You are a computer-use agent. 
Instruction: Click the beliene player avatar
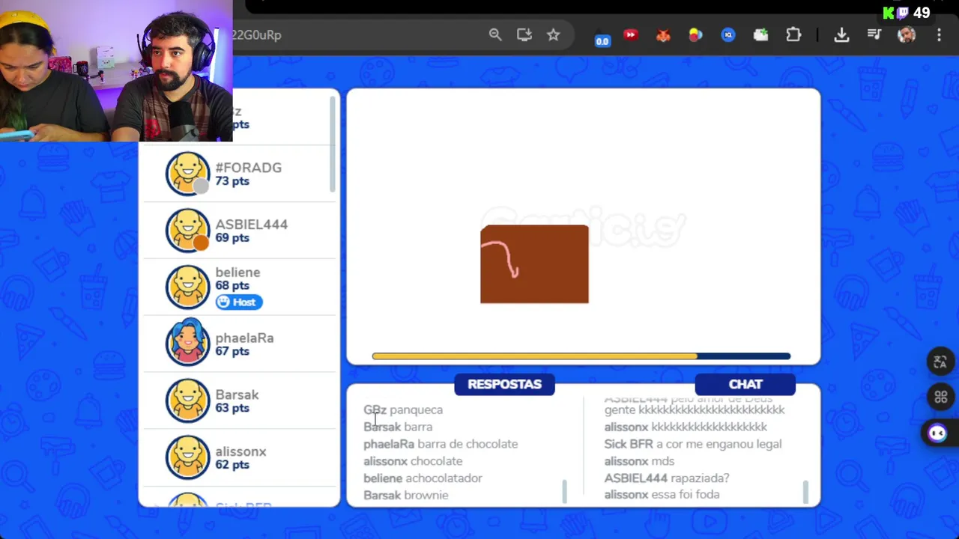(187, 287)
